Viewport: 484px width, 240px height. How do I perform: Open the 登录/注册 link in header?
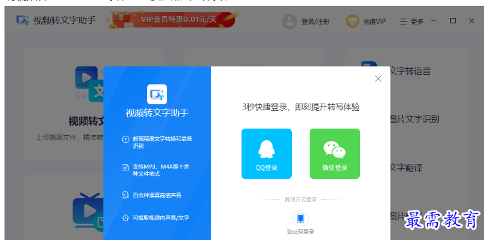click(x=315, y=22)
